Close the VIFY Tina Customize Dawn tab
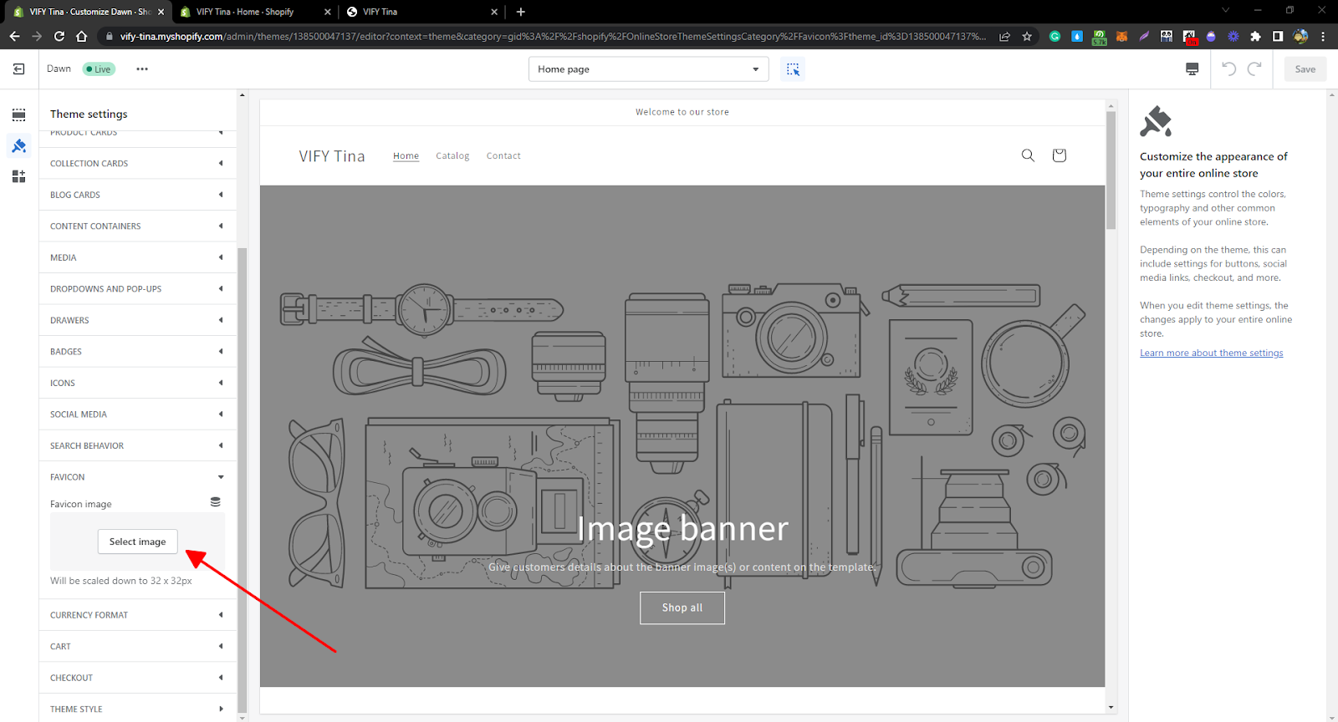1338x722 pixels. tap(161, 12)
